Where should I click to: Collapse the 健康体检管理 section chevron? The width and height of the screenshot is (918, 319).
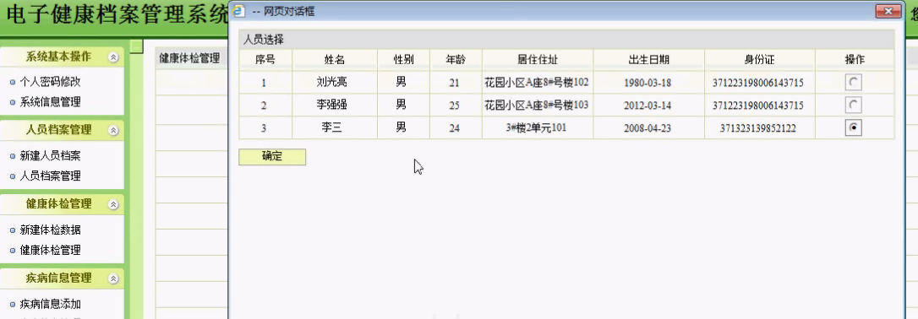tap(114, 204)
